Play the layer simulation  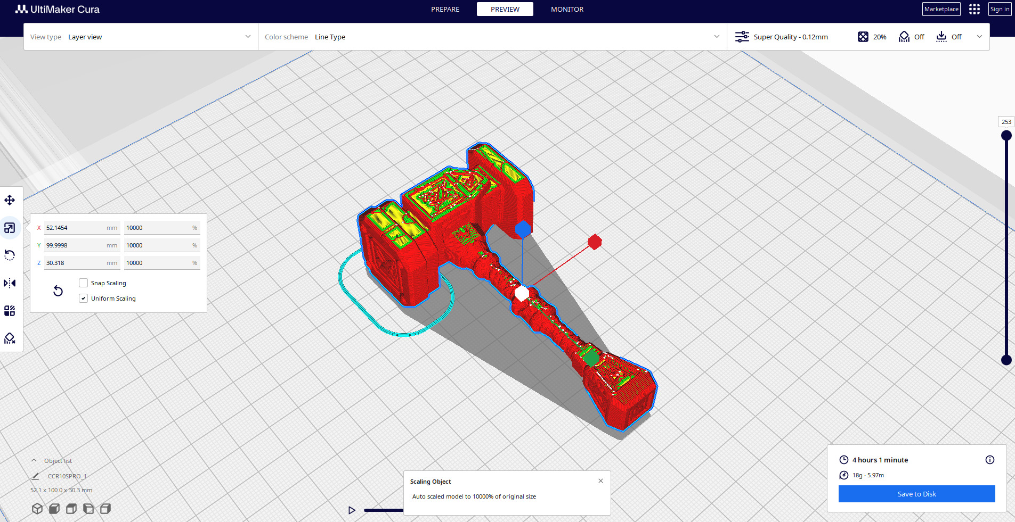click(352, 510)
